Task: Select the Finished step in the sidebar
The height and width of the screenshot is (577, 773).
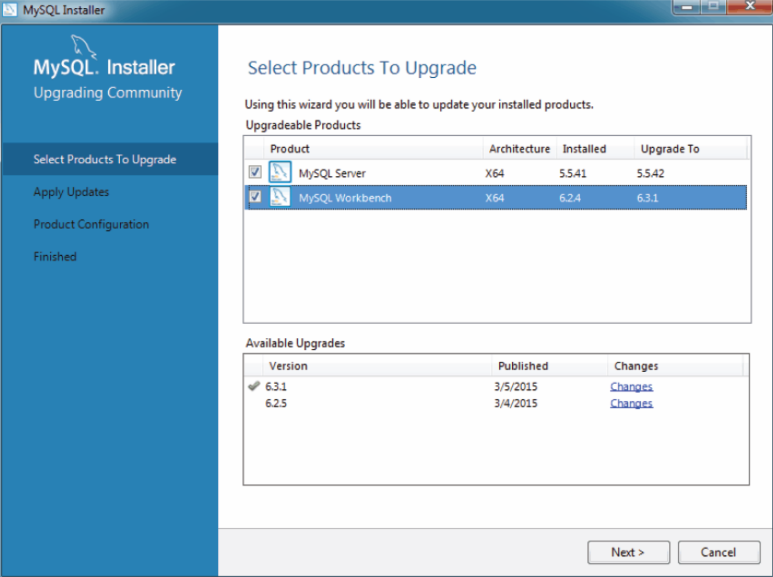Action: [54, 256]
